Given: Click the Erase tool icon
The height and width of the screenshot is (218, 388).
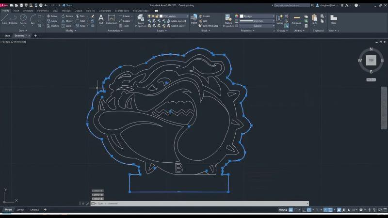Looking at the screenshot, I should point(93,16).
